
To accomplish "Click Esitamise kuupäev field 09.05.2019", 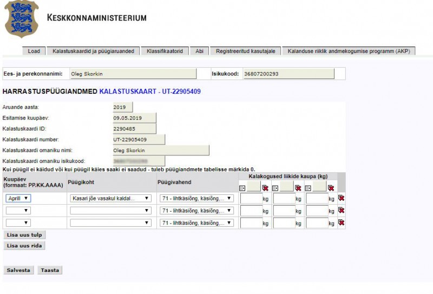I will (x=134, y=118).
